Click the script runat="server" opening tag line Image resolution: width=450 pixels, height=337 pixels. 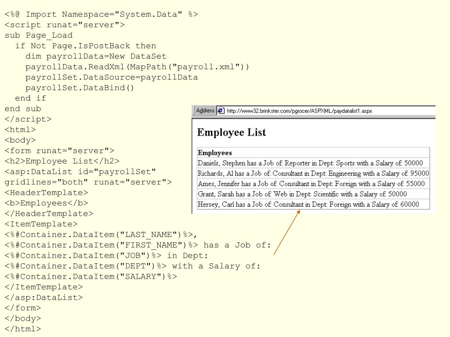click(65, 25)
